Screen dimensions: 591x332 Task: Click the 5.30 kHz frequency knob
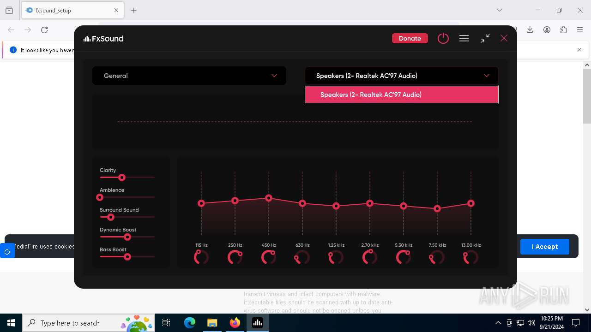(404, 257)
